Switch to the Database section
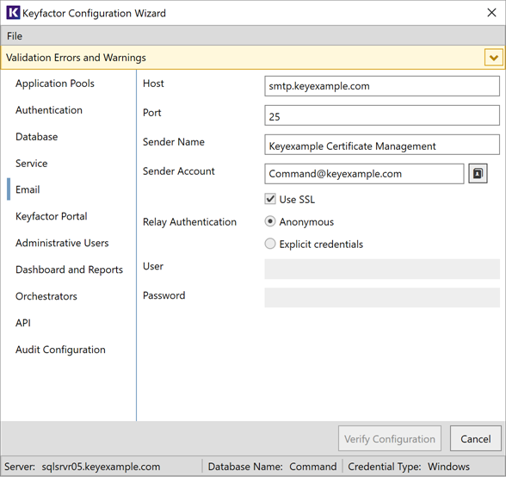Image resolution: width=506 pixels, height=477 pixels. [36, 137]
